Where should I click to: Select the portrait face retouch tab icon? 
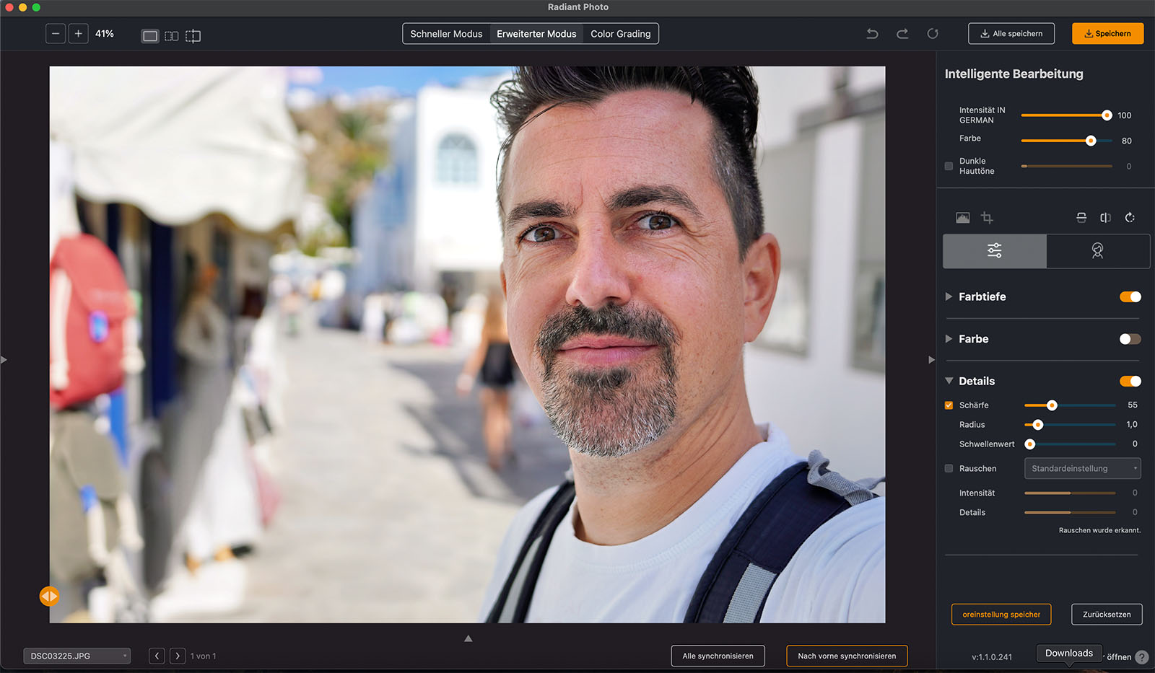(x=1097, y=251)
